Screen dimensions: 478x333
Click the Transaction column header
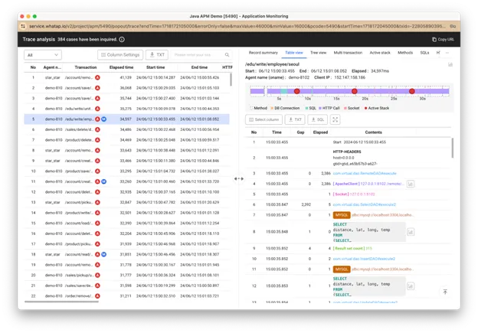(86, 67)
